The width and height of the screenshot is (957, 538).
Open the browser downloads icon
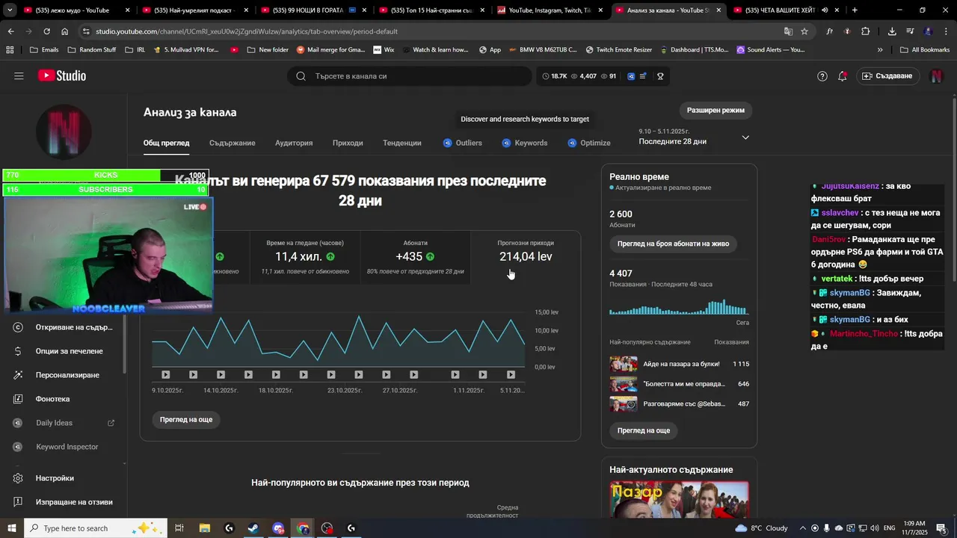pyautogui.click(x=892, y=31)
